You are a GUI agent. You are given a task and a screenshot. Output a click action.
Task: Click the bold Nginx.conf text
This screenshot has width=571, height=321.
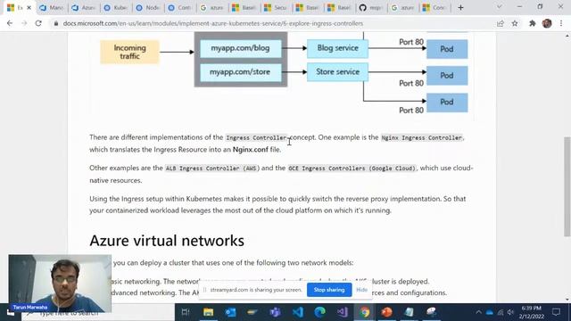(x=251, y=150)
